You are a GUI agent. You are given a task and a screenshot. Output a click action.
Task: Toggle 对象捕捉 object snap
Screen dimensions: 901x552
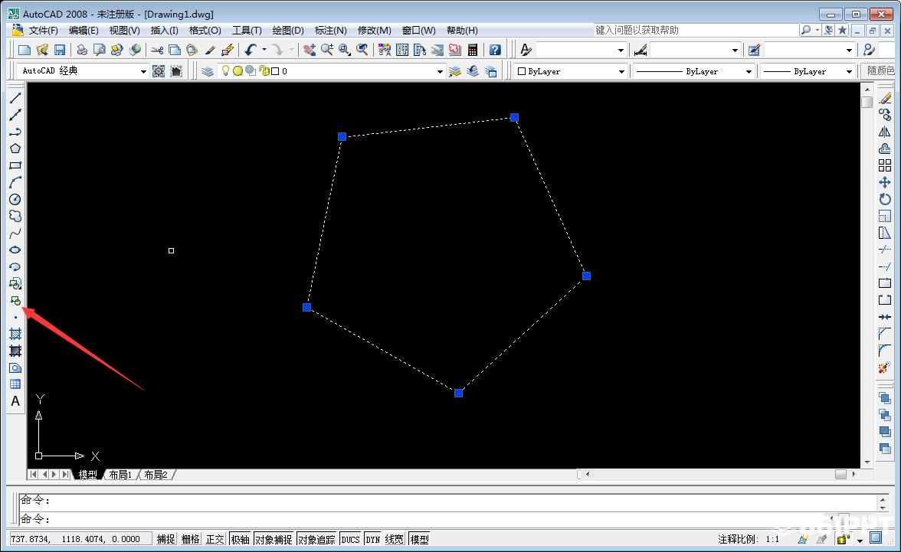click(274, 539)
